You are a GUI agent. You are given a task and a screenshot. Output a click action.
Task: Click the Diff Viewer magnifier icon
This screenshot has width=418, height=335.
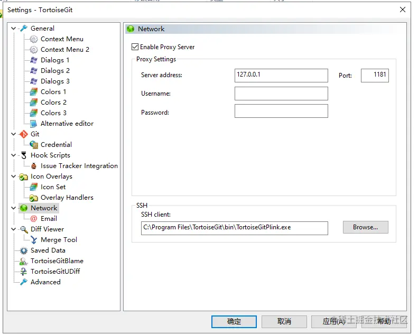pyautogui.click(x=24, y=229)
